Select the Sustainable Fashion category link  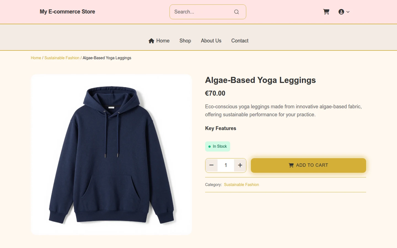tap(242, 185)
